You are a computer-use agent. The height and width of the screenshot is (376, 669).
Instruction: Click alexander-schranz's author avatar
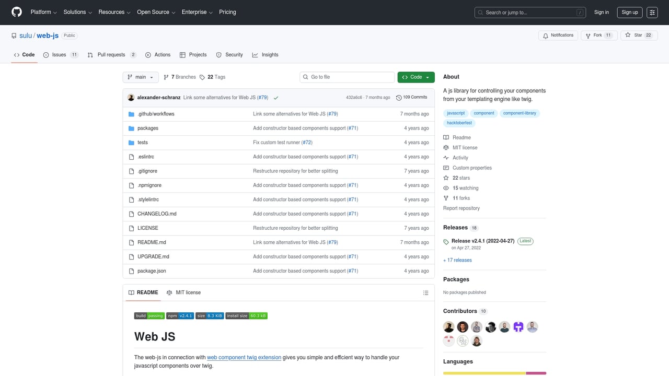tap(131, 98)
